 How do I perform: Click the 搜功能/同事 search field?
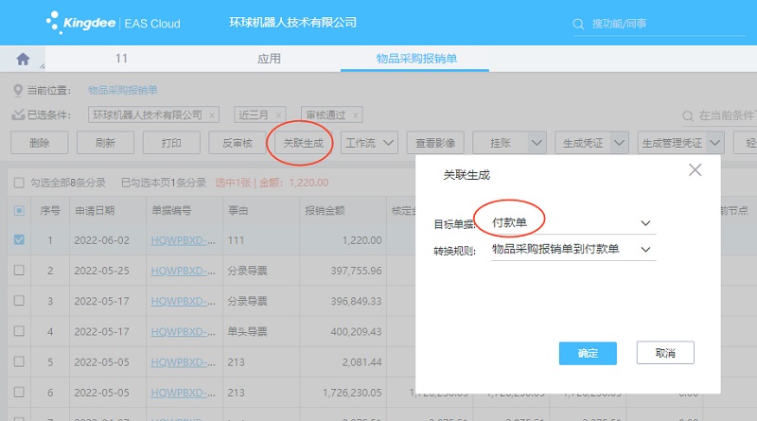point(662,24)
